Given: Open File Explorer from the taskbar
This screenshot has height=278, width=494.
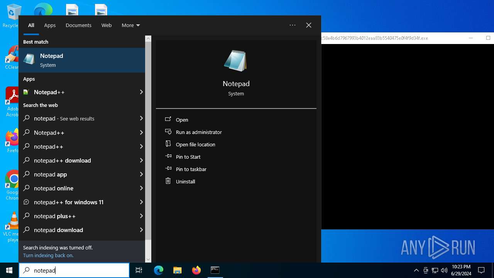Looking at the screenshot, I should point(177,270).
